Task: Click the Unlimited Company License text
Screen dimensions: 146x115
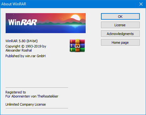Action: click(26, 104)
